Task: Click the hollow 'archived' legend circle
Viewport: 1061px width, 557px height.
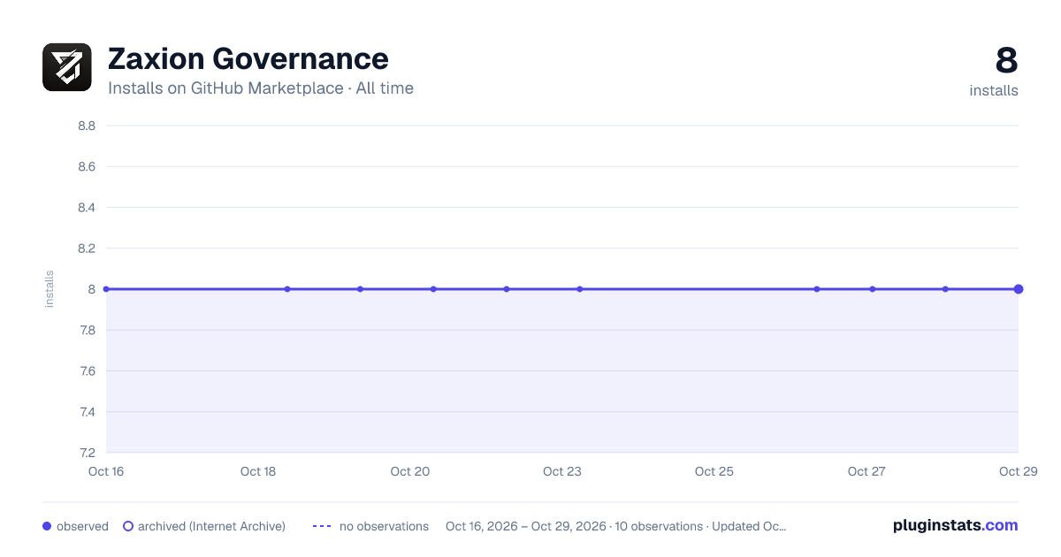Action: [128, 526]
